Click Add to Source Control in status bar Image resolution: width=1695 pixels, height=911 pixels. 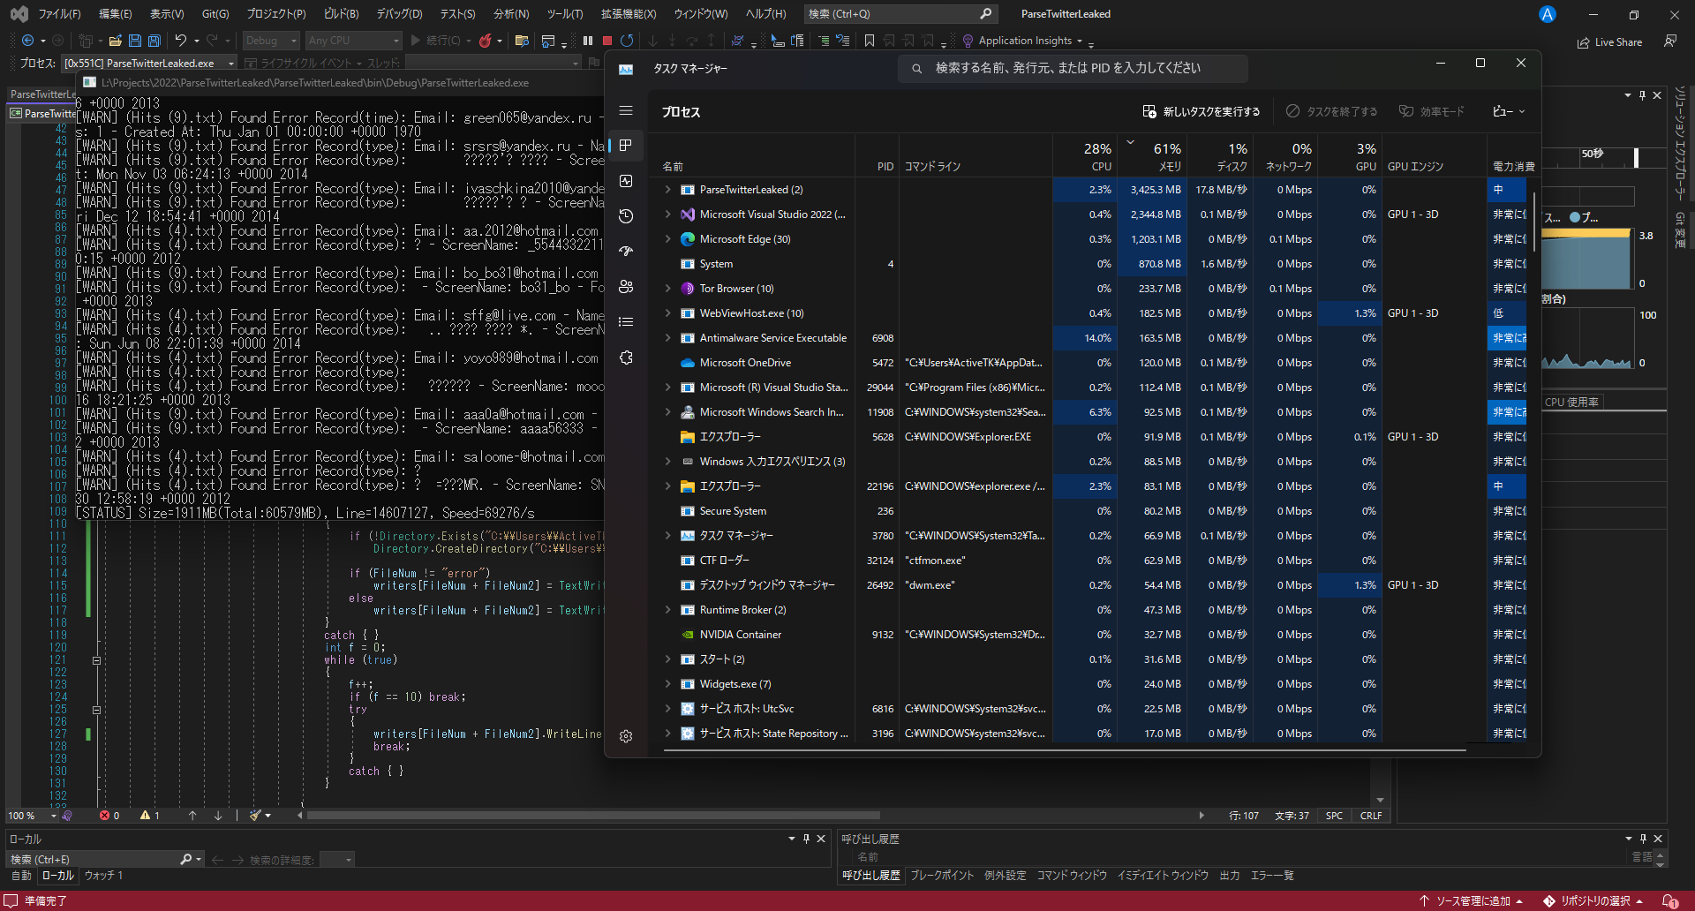pyautogui.click(x=1471, y=900)
